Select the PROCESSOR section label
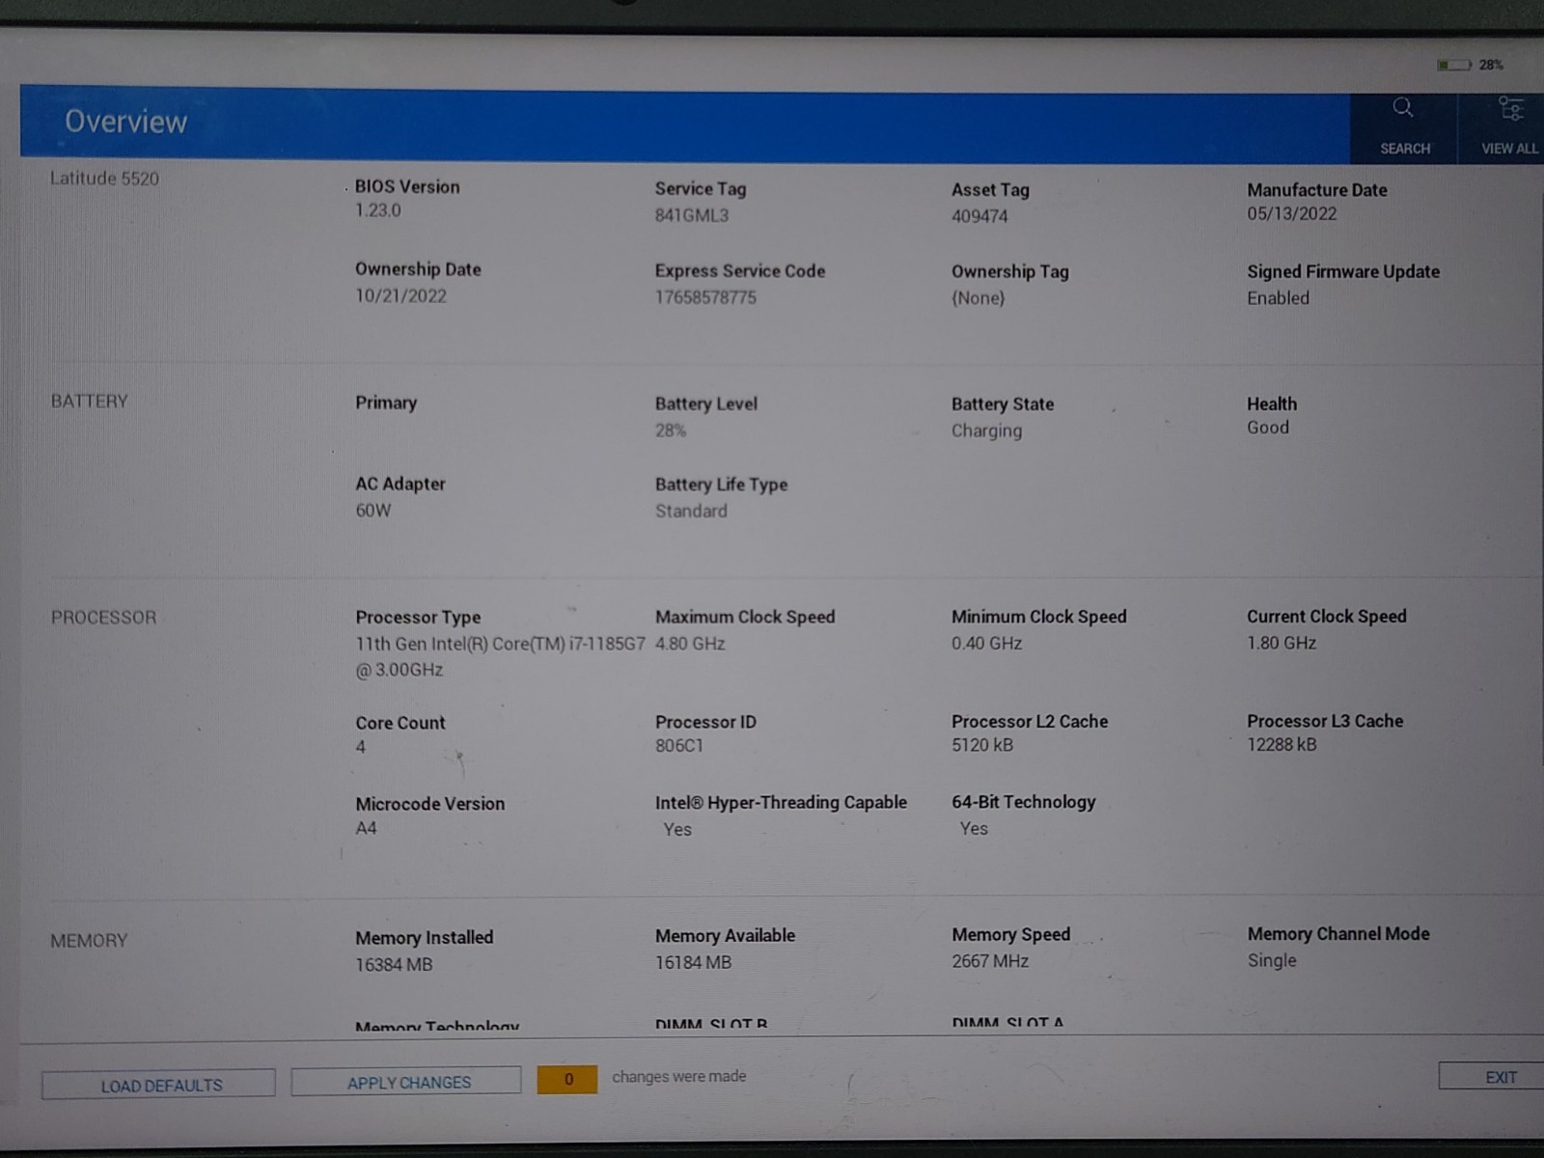 (x=103, y=618)
